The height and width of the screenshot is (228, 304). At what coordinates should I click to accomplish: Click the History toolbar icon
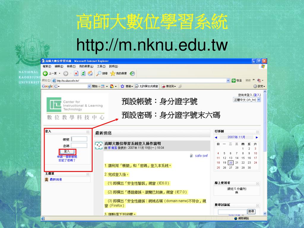coord(132,74)
